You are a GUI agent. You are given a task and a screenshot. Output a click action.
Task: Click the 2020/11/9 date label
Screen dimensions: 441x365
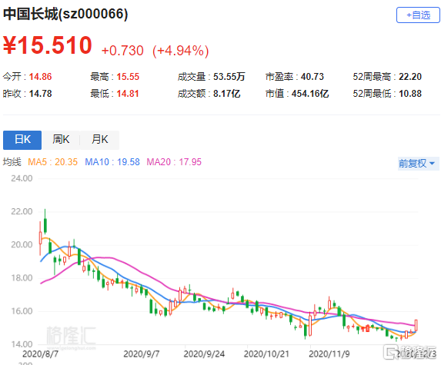pos(329,354)
